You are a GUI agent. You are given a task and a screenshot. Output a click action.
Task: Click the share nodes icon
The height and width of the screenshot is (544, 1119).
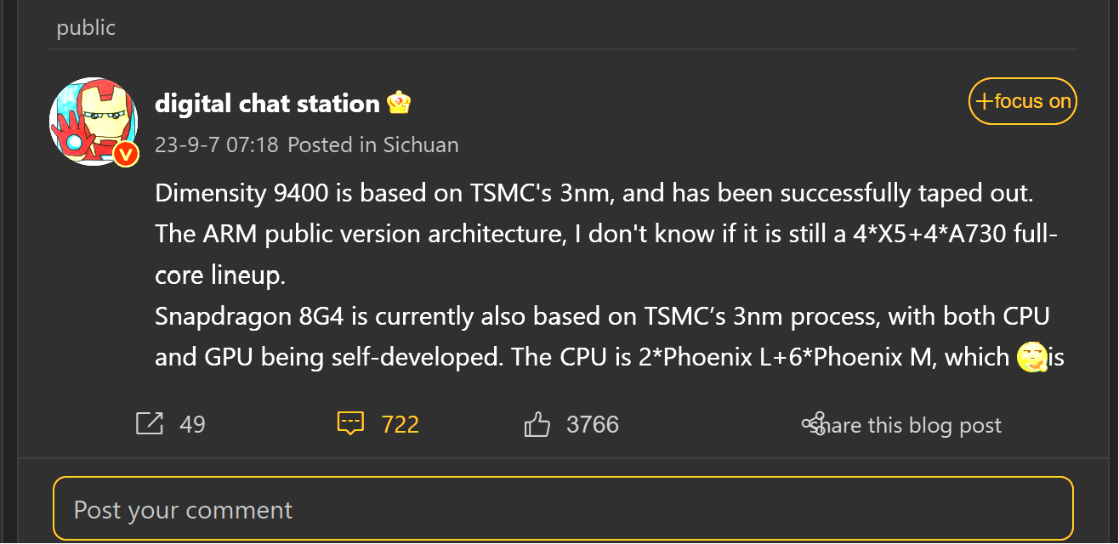814,423
